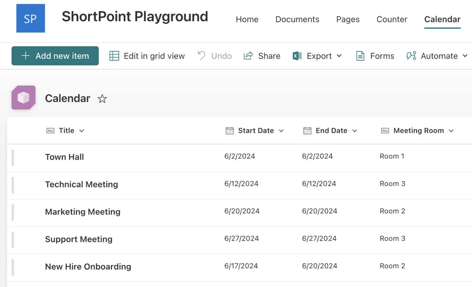Select the Support Meeting row using its left handle
Screen dimensions: 472x287
tap(13, 240)
